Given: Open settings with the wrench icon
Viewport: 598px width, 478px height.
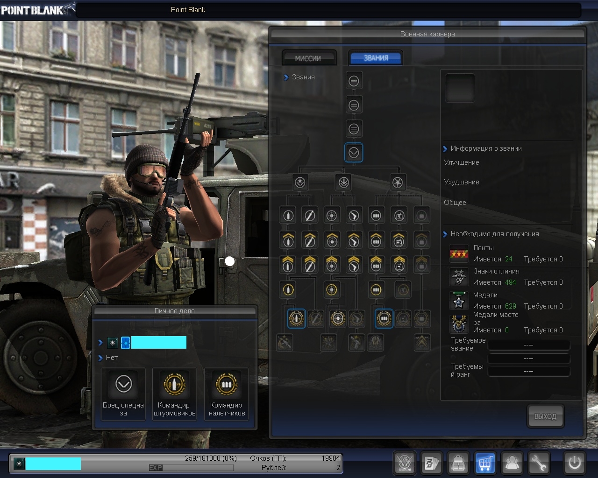Looking at the screenshot, I should (x=539, y=463).
